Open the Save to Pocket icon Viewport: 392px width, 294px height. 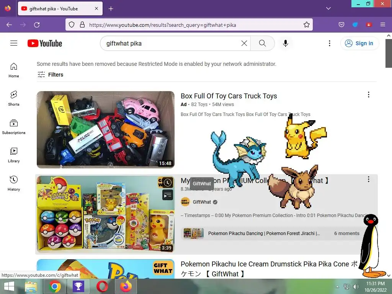[341, 25]
